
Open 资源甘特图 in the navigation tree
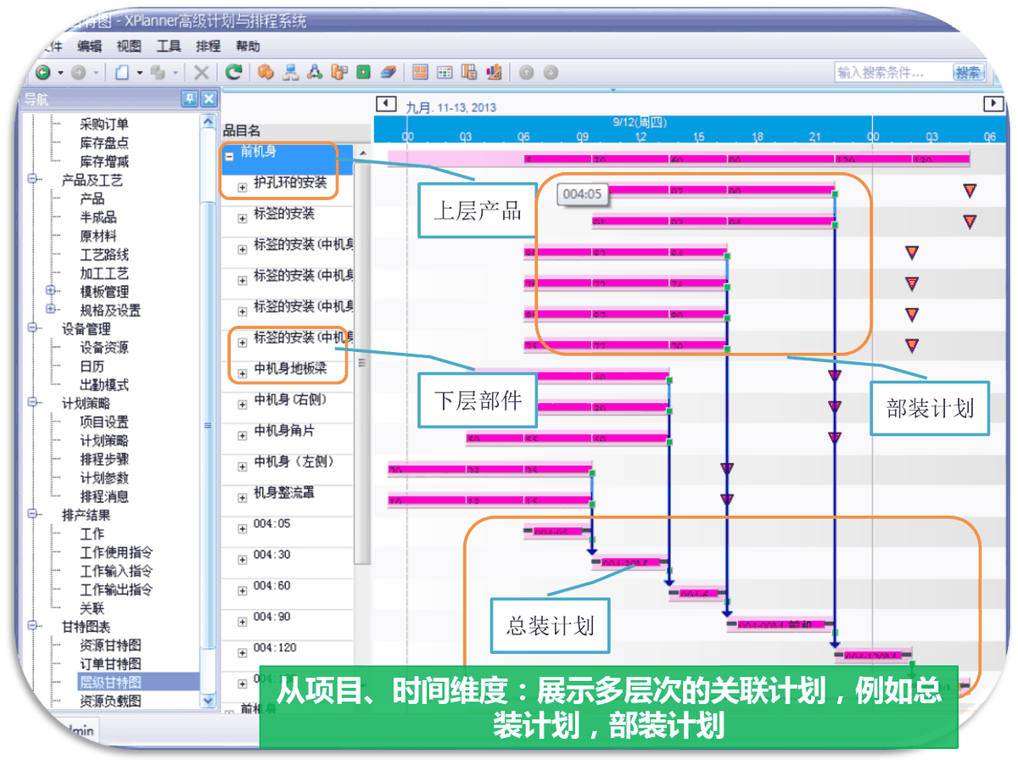110,645
